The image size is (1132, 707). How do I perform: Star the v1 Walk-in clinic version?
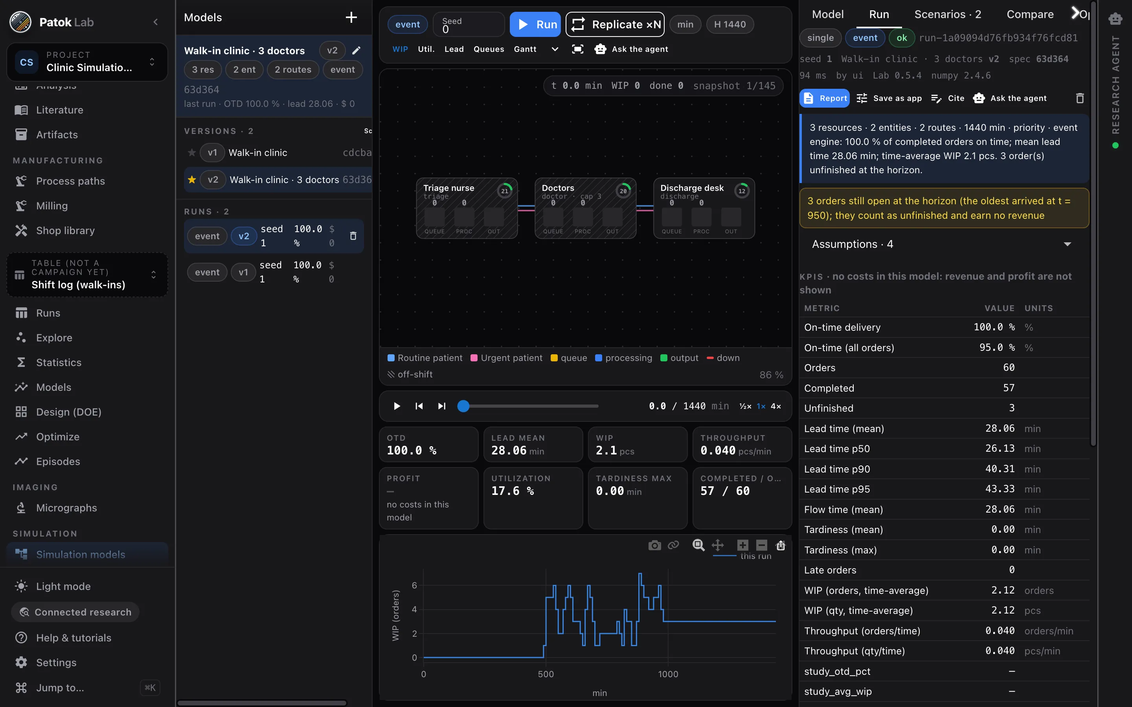[x=192, y=152]
